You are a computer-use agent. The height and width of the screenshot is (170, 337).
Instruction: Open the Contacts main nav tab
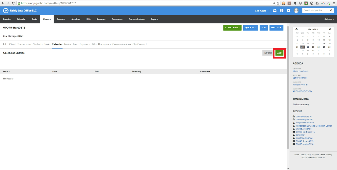(x=61, y=19)
